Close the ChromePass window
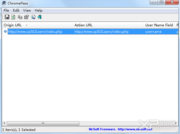 pyautogui.click(x=172, y=2)
